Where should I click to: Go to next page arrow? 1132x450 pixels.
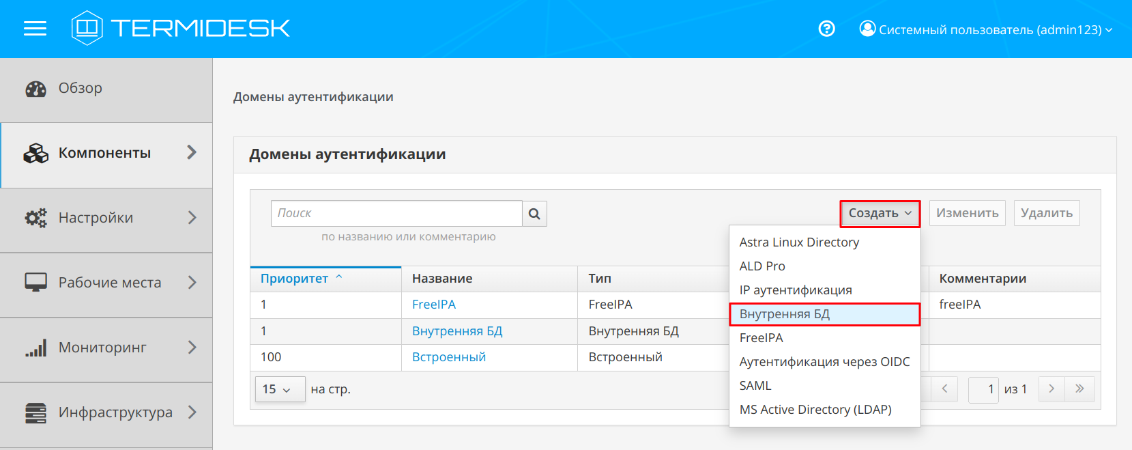pyautogui.click(x=1051, y=389)
